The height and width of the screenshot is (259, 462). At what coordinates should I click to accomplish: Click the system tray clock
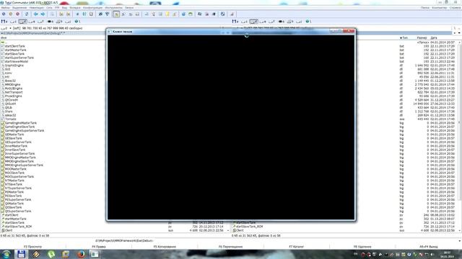click(x=447, y=254)
